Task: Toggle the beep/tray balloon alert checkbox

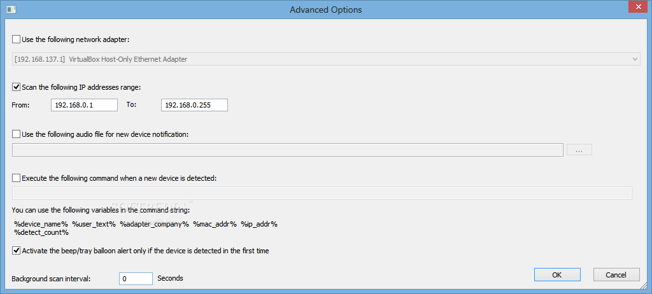Action: [x=16, y=250]
